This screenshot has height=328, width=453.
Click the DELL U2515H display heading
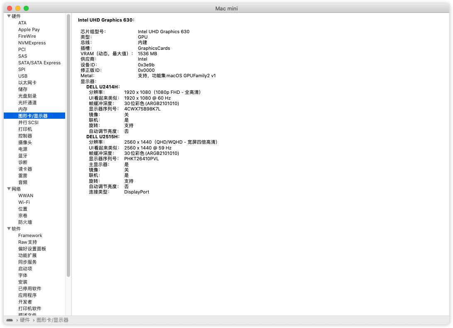(103, 137)
